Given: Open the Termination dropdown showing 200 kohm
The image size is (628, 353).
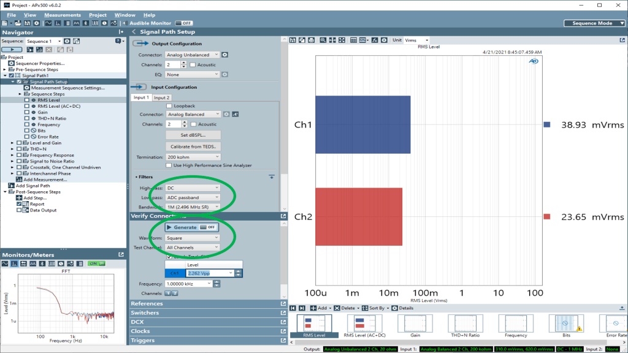Looking at the screenshot, I should [193, 158].
